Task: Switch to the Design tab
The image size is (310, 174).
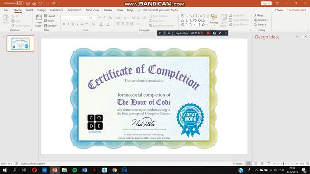Action: coord(41,10)
